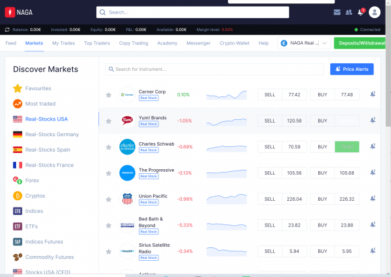Favourite Yum! Brands with the star
Viewport: 391px width, 277px height.
point(109,121)
